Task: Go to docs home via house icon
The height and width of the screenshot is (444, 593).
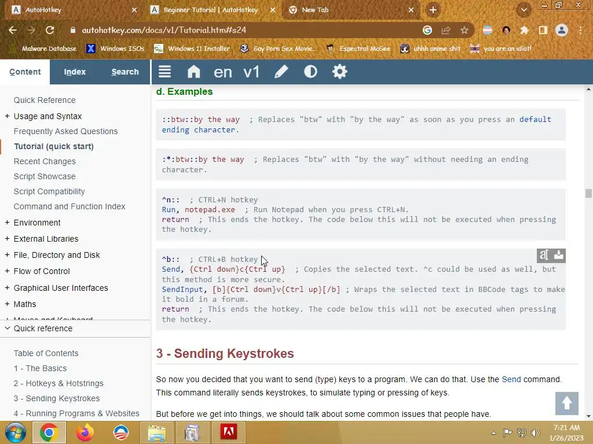Action: [x=193, y=71]
